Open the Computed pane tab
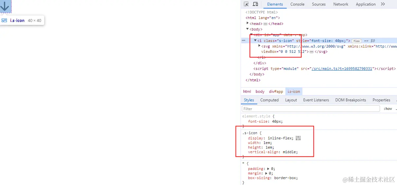The width and height of the screenshot is (397, 185). [x=269, y=100]
